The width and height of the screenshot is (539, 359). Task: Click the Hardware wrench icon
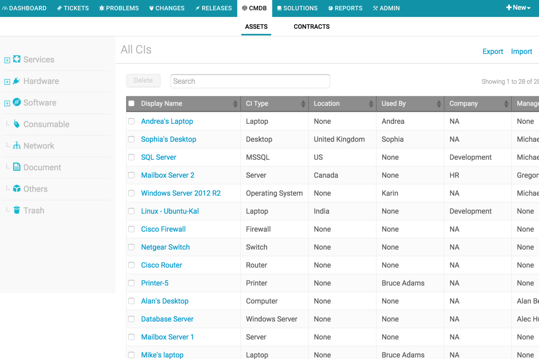[x=16, y=81]
